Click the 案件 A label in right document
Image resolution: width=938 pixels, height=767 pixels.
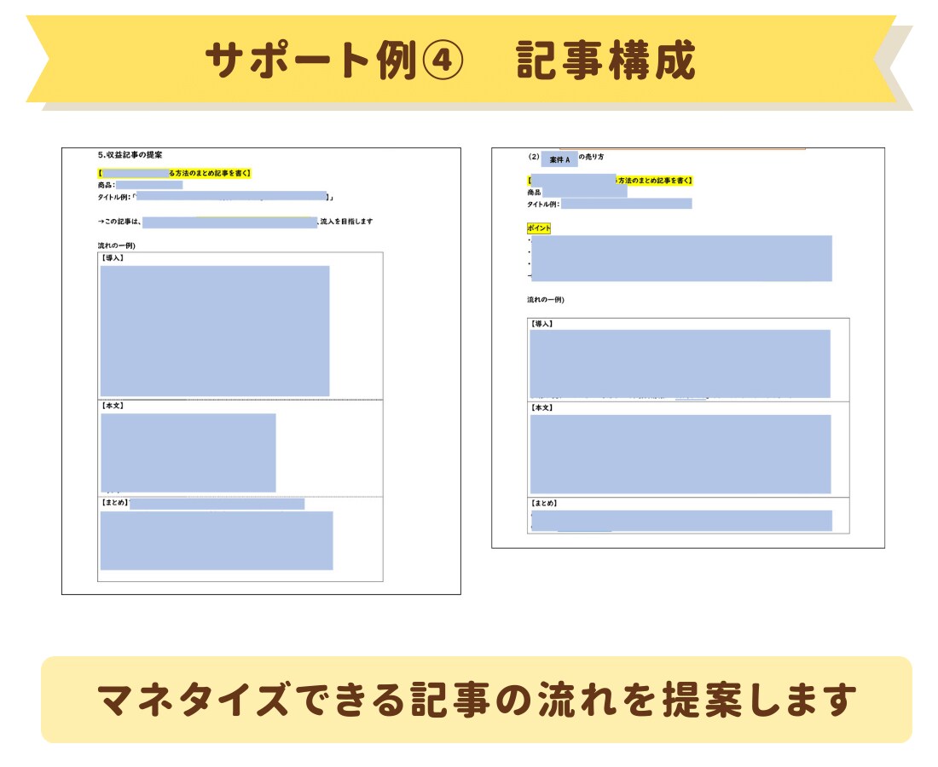click(559, 159)
